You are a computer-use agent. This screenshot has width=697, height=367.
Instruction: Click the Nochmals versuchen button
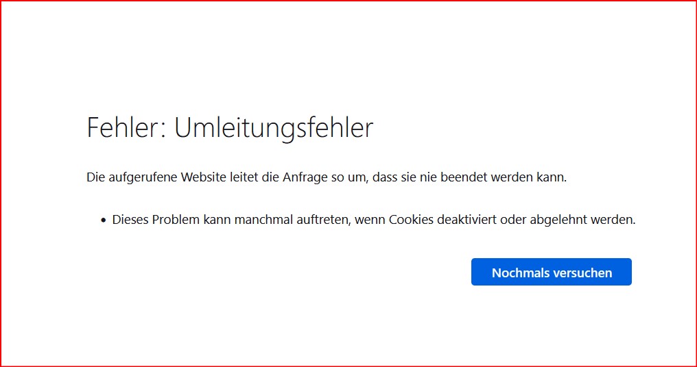click(551, 273)
